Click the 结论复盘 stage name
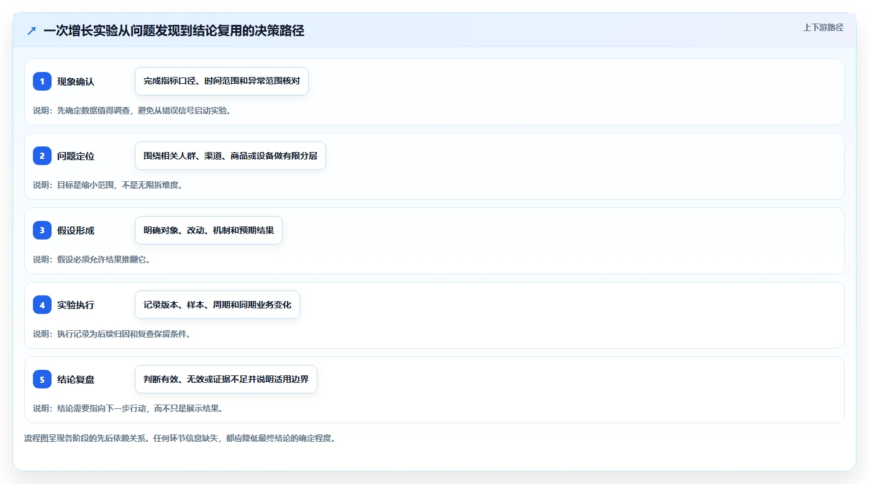This screenshot has height=484, width=869. coord(76,379)
